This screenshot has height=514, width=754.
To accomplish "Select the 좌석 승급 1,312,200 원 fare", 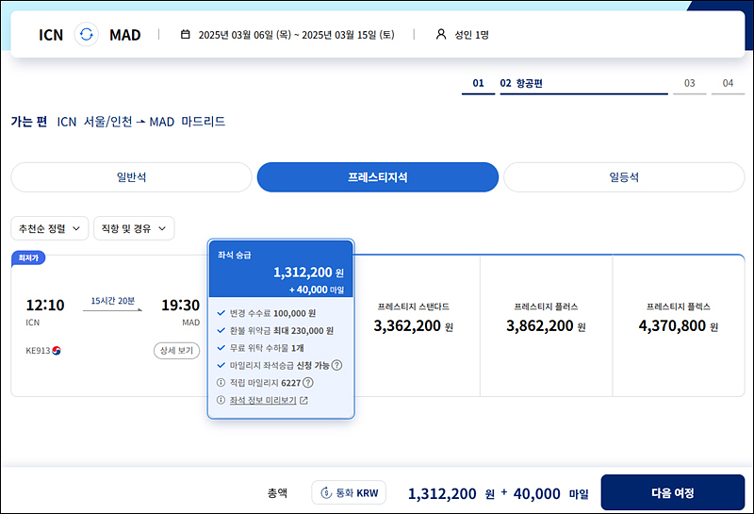I will 281,269.
